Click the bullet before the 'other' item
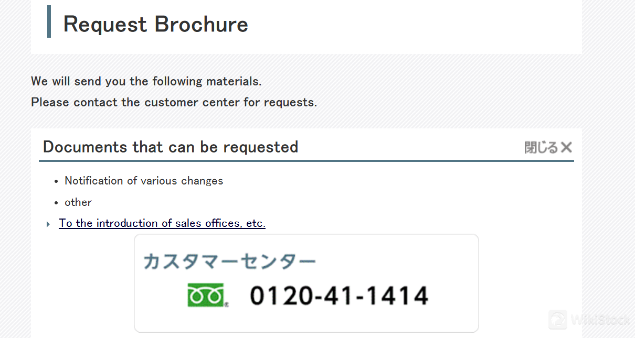This screenshot has width=635, height=338. tap(56, 203)
